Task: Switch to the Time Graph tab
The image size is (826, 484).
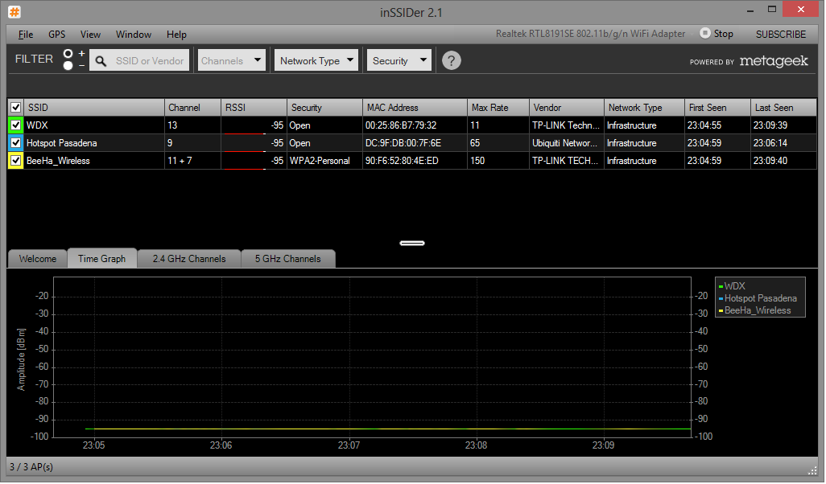Action: click(x=101, y=258)
